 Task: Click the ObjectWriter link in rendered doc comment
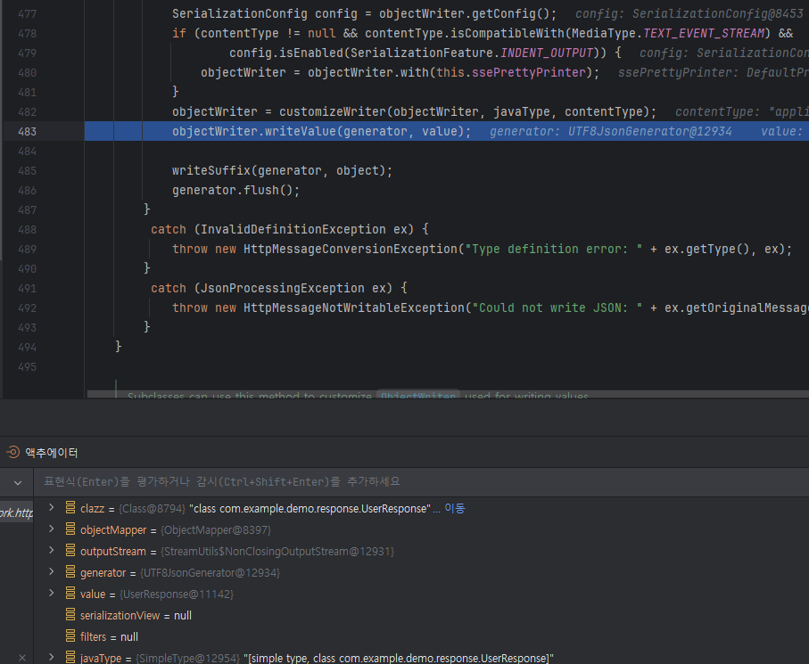point(418,396)
